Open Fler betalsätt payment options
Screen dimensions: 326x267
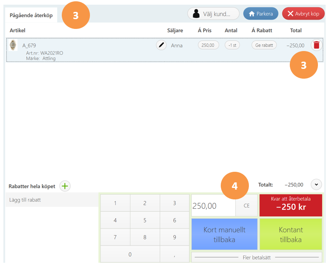pyautogui.click(x=257, y=258)
